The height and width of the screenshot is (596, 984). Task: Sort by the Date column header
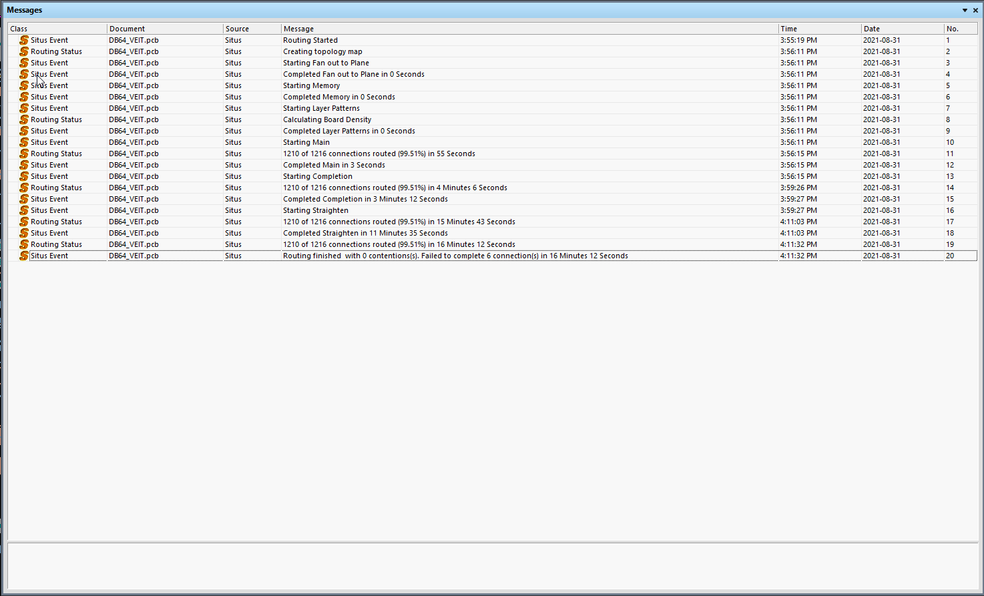coord(903,29)
